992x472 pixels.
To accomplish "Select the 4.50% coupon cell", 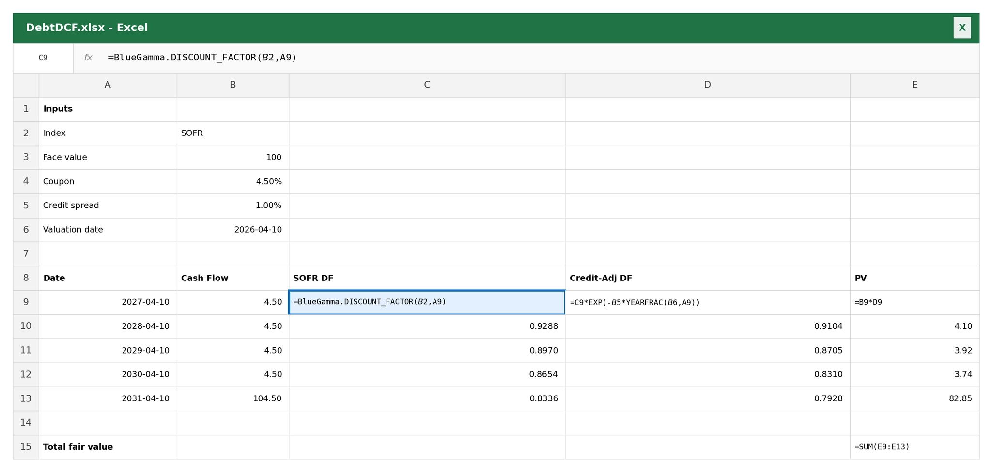I will [x=233, y=182].
